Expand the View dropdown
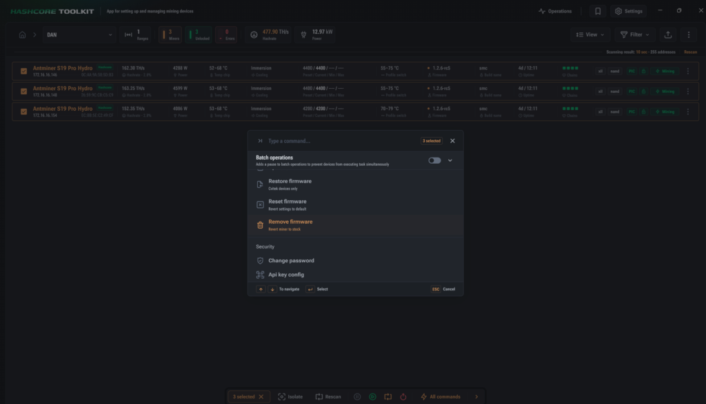Image resolution: width=706 pixels, height=404 pixels. pos(590,34)
